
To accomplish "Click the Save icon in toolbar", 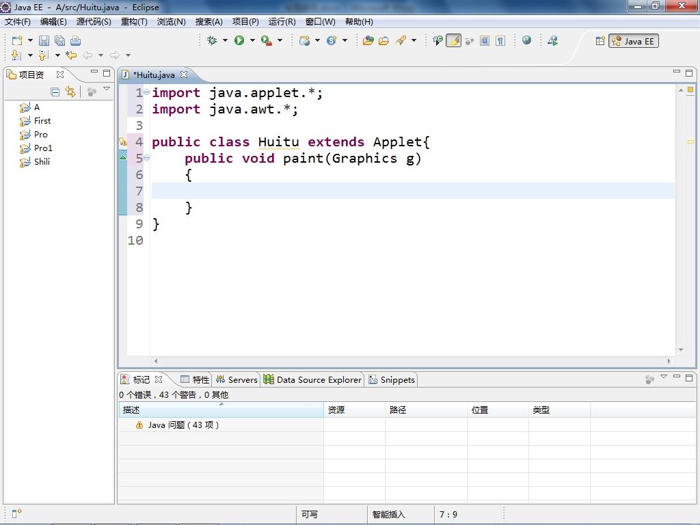I will 44,41.
